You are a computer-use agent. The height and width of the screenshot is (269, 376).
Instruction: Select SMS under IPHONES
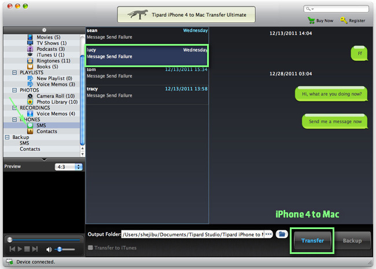[x=41, y=126]
